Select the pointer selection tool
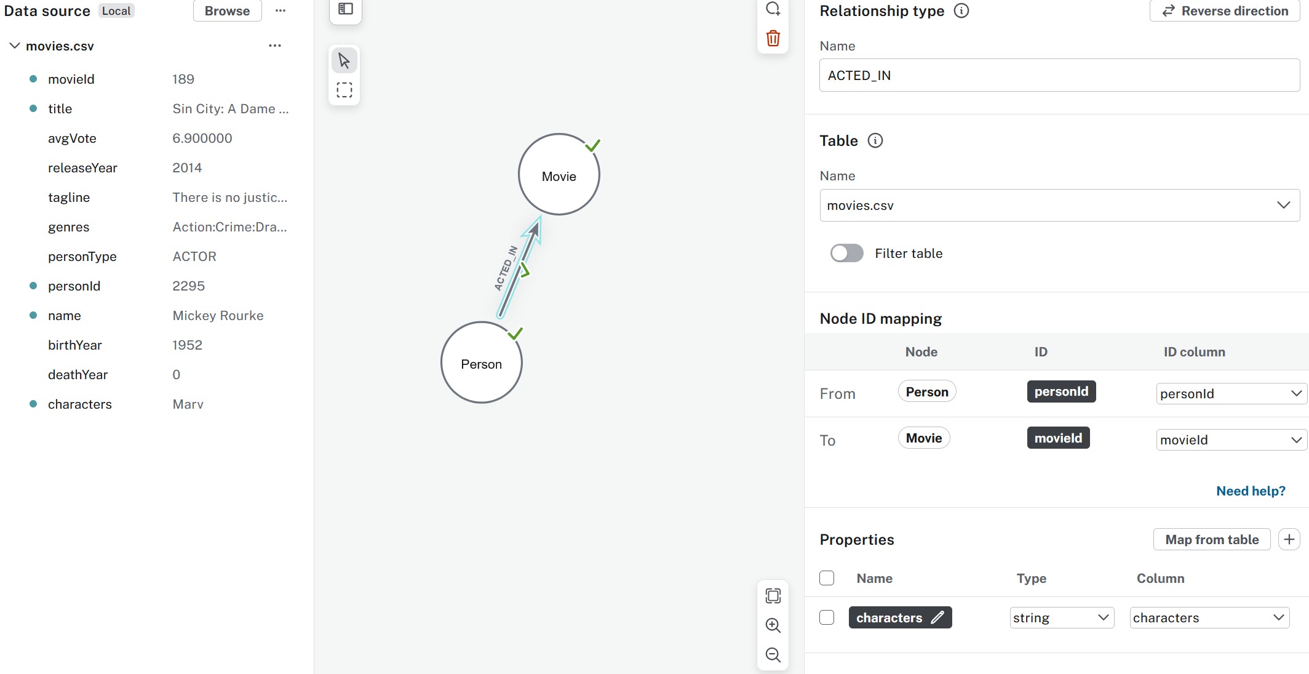 point(344,61)
